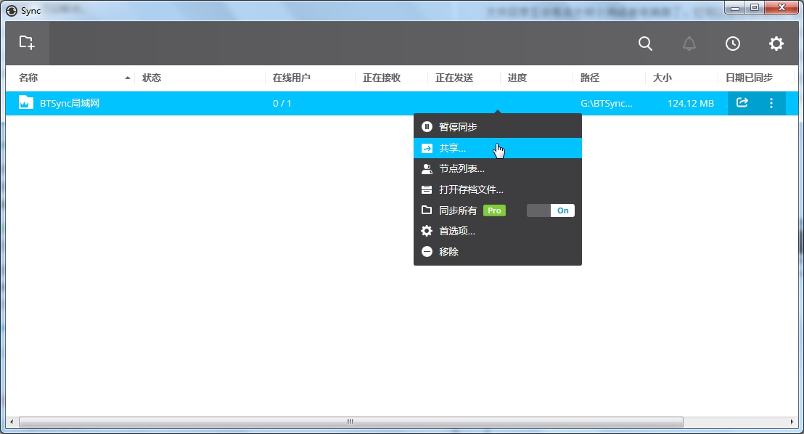Click the Sync app icon in title bar
Image resolution: width=804 pixels, height=434 pixels.
tap(12, 10)
